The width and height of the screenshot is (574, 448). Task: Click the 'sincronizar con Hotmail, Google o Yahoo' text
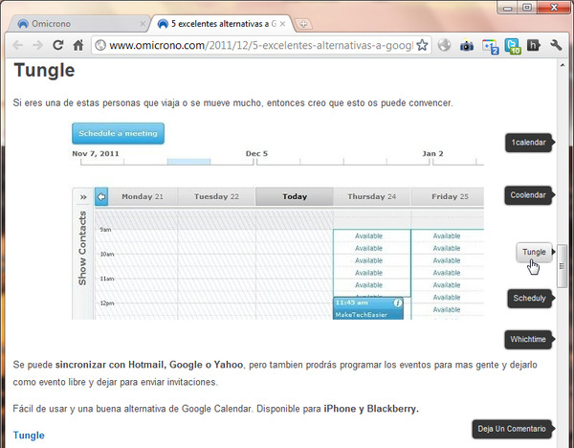point(149,365)
